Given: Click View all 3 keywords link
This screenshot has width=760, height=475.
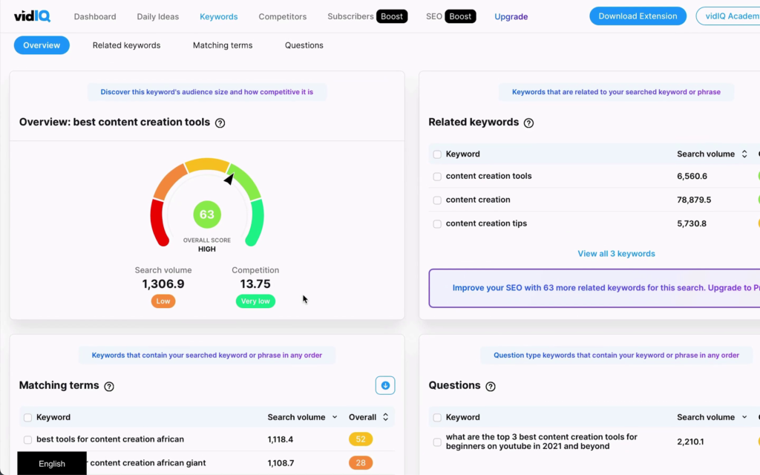Looking at the screenshot, I should [616, 253].
